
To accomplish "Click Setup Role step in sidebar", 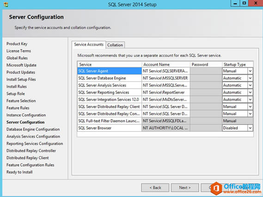I will coord(16,93).
